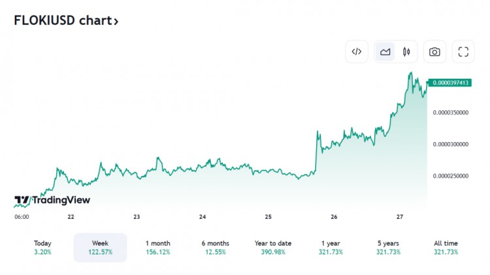Select the Today time range
This screenshot has width=490, height=275.
click(42, 248)
